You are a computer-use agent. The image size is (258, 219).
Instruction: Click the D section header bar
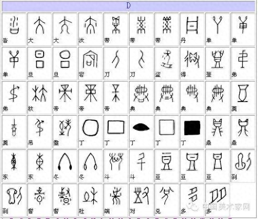pos(129,6)
